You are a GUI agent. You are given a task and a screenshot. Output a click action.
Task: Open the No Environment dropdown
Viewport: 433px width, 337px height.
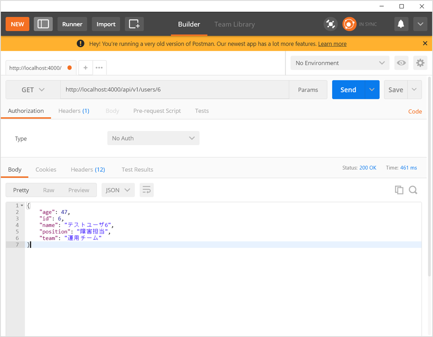(340, 63)
